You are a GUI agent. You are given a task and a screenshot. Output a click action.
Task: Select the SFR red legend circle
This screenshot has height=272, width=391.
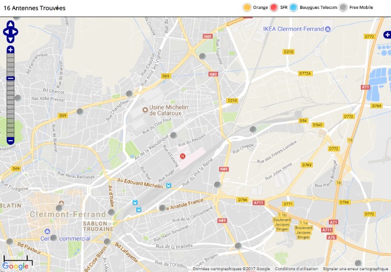[x=274, y=8]
